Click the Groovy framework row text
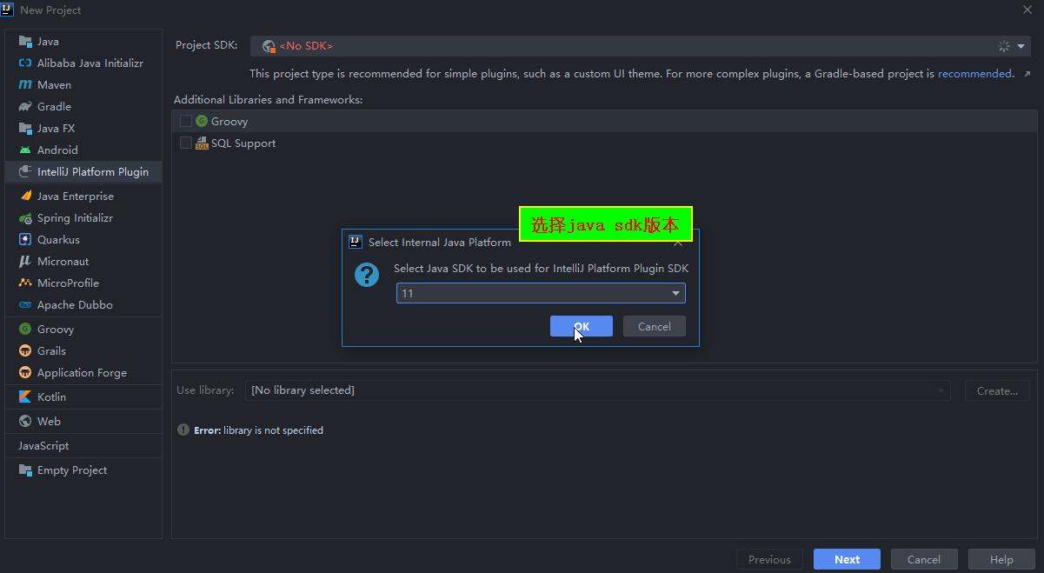The width and height of the screenshot is (1044, 573). [x=229, y=121]
